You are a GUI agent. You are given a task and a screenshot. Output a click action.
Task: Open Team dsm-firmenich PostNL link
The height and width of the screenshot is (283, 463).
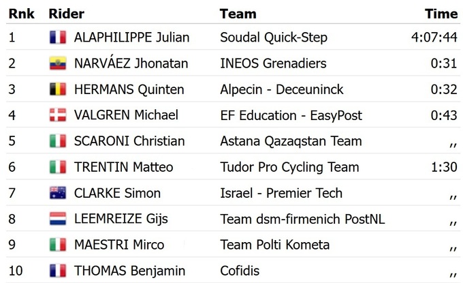302,219
